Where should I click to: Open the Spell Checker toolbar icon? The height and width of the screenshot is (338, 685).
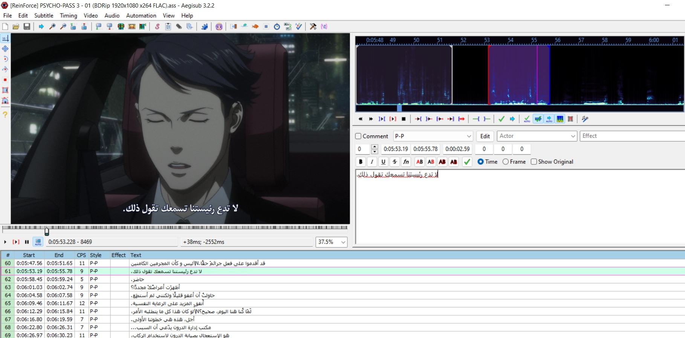(299, 26)
